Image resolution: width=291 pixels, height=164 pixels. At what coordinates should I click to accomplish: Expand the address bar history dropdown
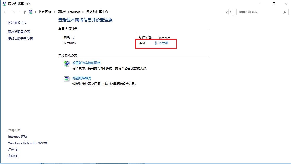(226, 12)
